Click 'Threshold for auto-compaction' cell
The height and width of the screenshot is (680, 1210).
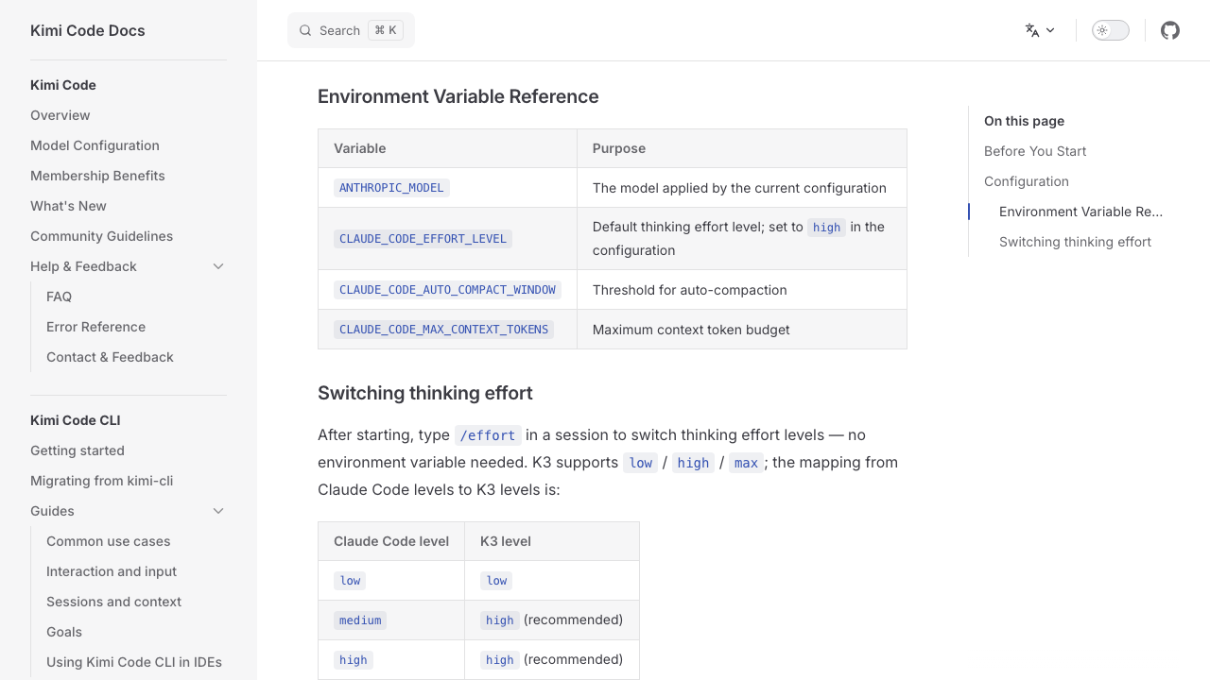coord(742,290)
